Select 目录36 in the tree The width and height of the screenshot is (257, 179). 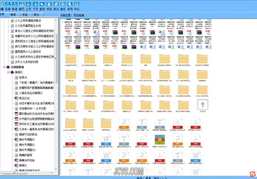(x=22, y=78)
